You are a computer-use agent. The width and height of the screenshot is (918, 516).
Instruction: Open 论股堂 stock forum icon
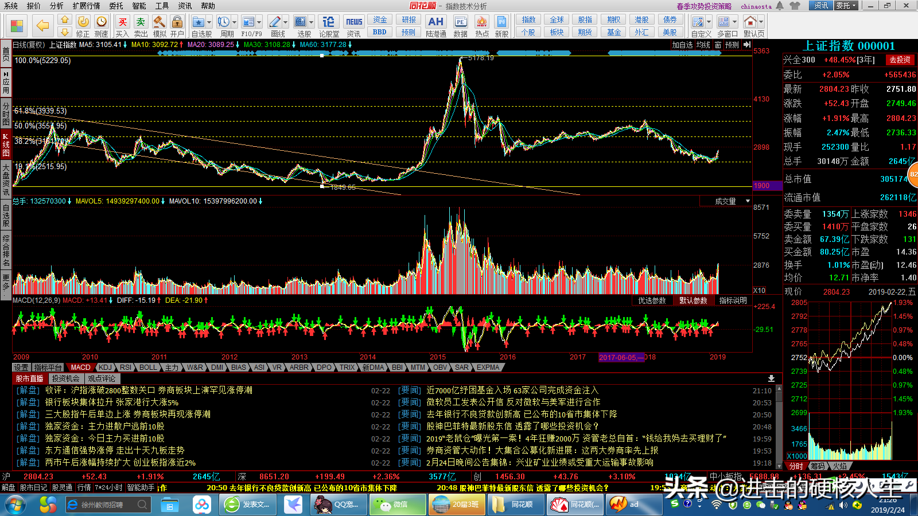(x=328, y=22)
